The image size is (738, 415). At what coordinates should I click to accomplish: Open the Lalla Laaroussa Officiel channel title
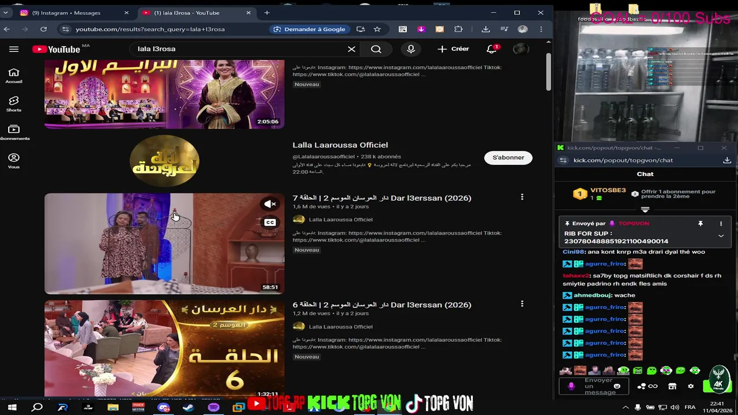click(340, 145)
